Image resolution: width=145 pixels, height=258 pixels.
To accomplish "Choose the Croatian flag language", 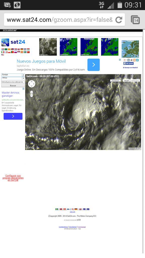I will (16, 49).
